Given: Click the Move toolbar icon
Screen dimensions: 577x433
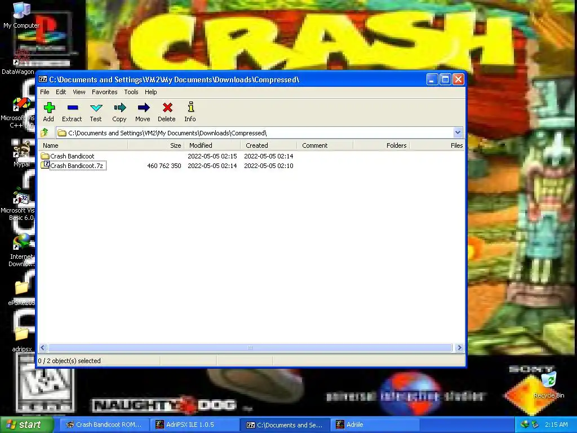Looking at the screenshot, I should pyautogui.click(x=144, y=108).
